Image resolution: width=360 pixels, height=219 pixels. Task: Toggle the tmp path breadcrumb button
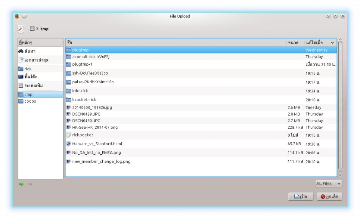click(x=44, y=29)
